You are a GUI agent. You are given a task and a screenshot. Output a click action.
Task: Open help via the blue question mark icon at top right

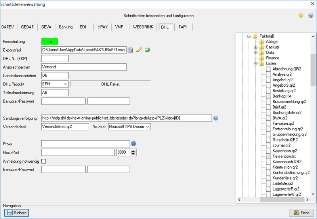click(311, 15)
